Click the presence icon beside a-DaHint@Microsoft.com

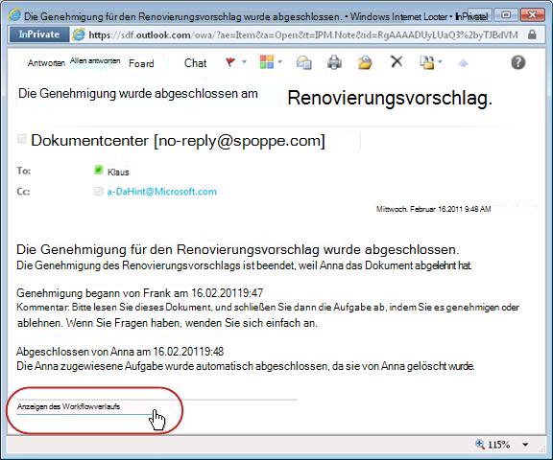point(98,191)
